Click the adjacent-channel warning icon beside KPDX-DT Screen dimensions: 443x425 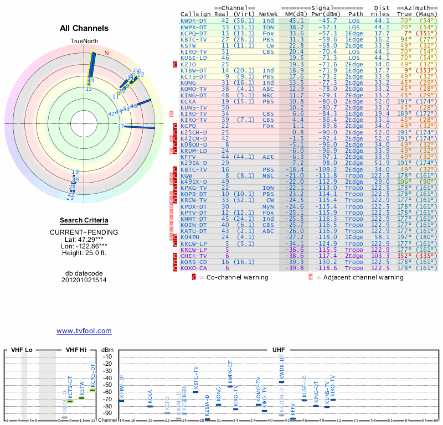[172, 206]
